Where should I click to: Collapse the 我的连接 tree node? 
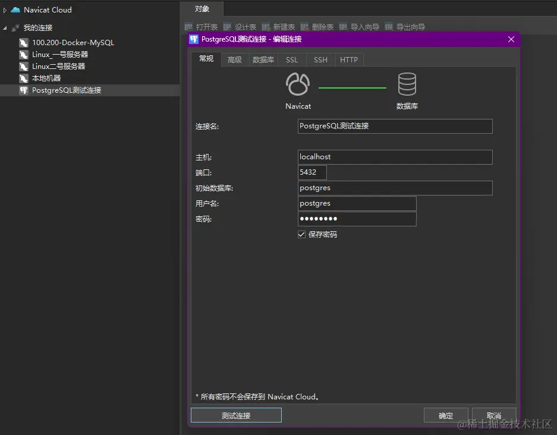5,28
